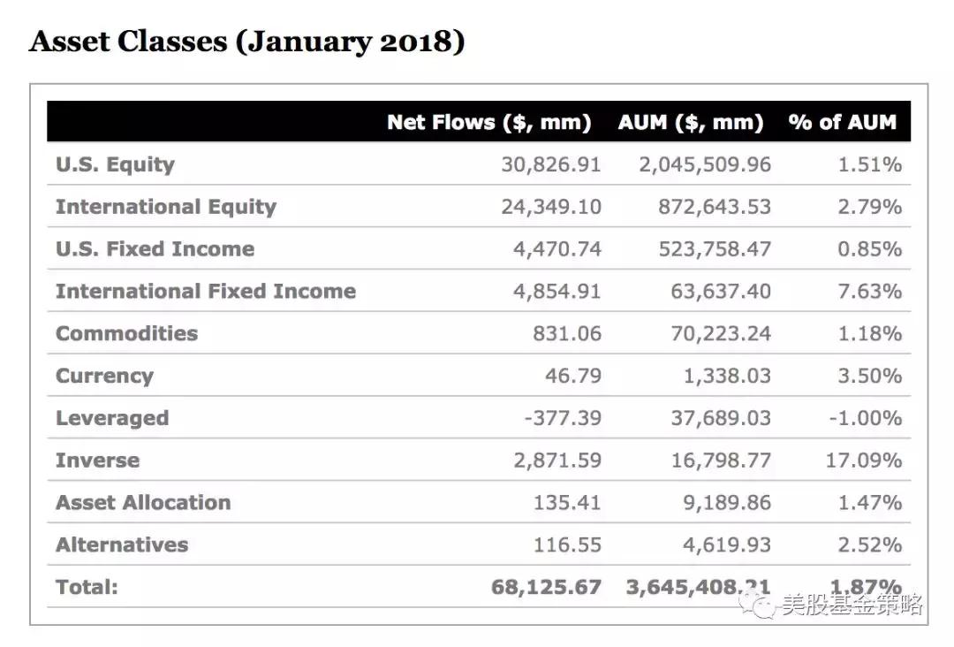Select the AUM ($, mm) column header

click(690, 122)
